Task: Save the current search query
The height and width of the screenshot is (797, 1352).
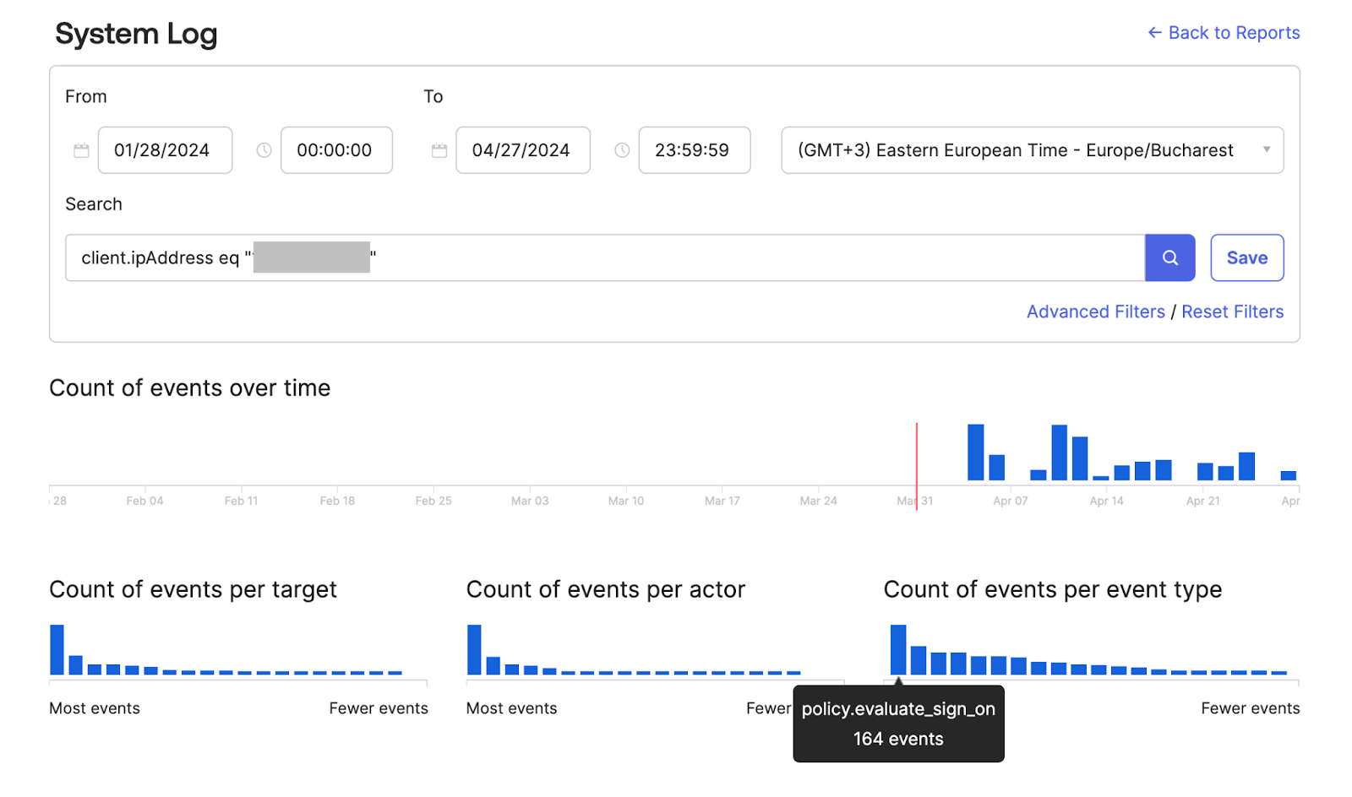Action: click(1246, 258)
